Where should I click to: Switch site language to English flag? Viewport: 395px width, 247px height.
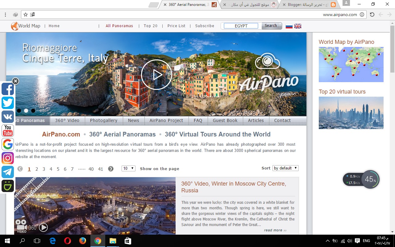click(x=298, y=26)
